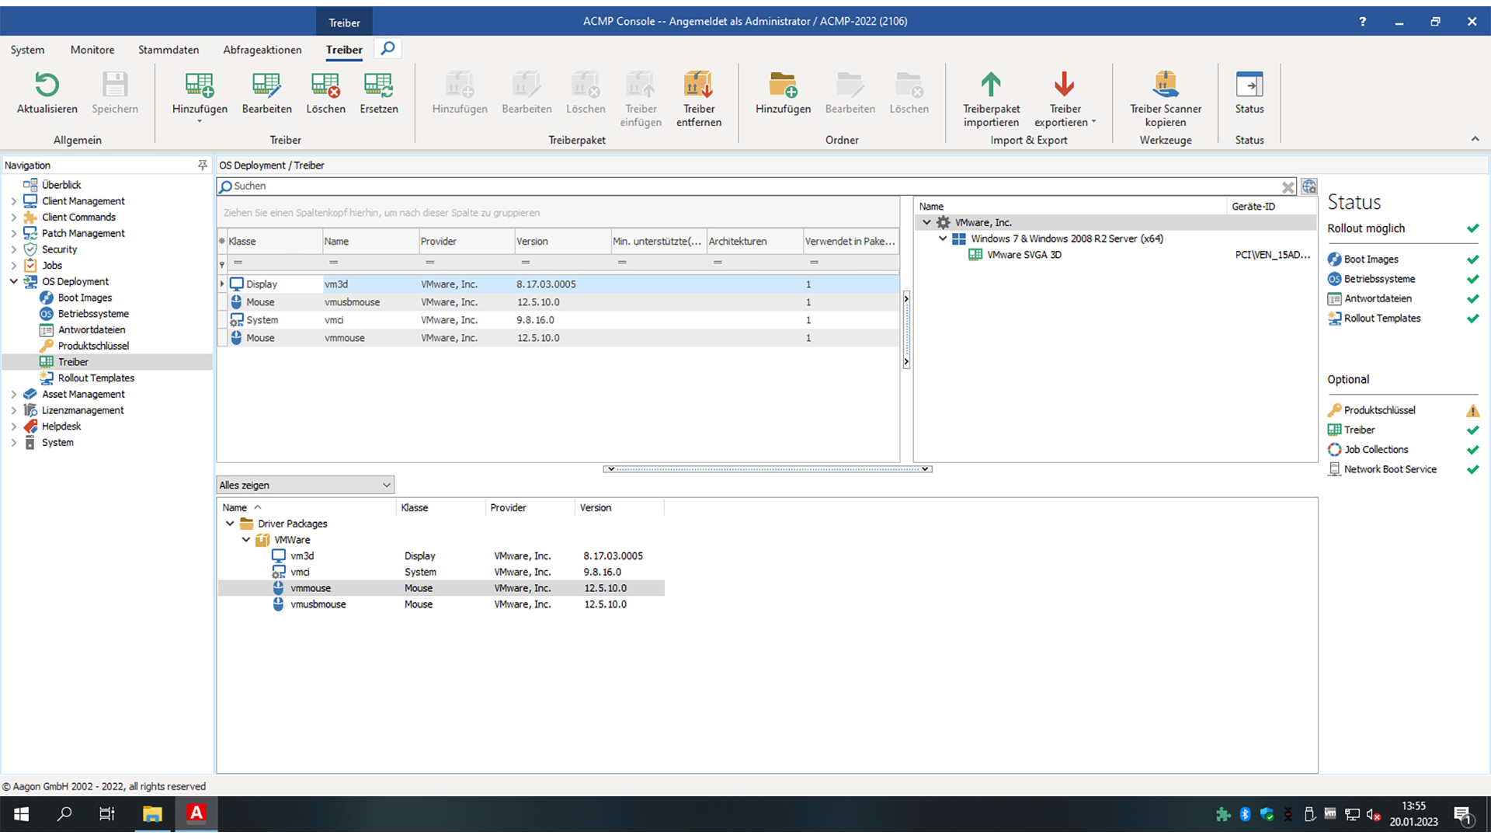
Task: Click the Ersetzen driver icon
Action: pos(378,93)
